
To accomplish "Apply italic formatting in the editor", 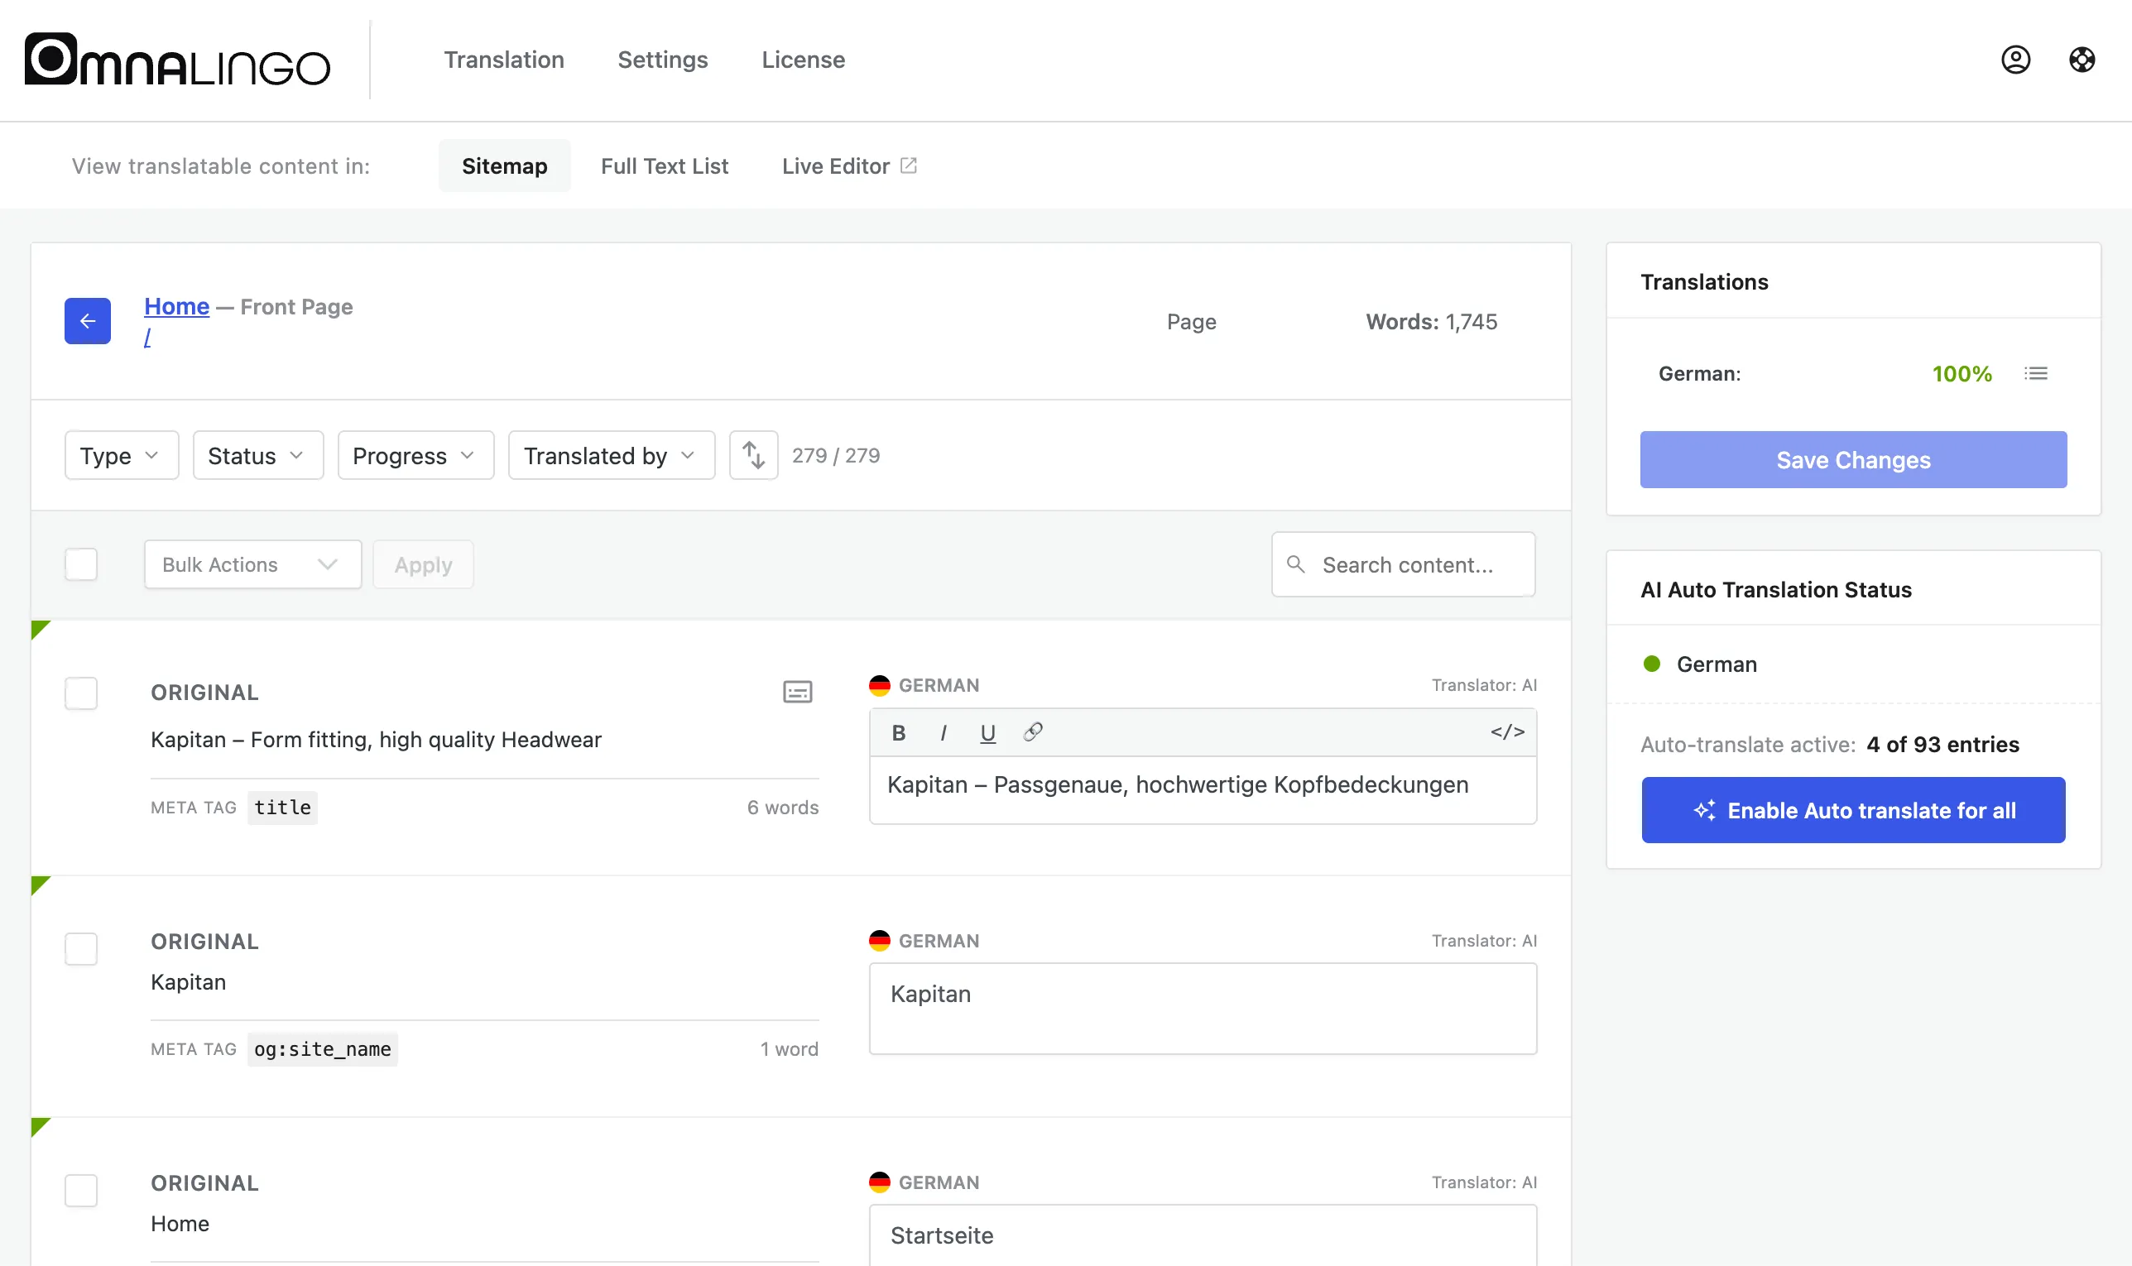I will click(943, 733).
